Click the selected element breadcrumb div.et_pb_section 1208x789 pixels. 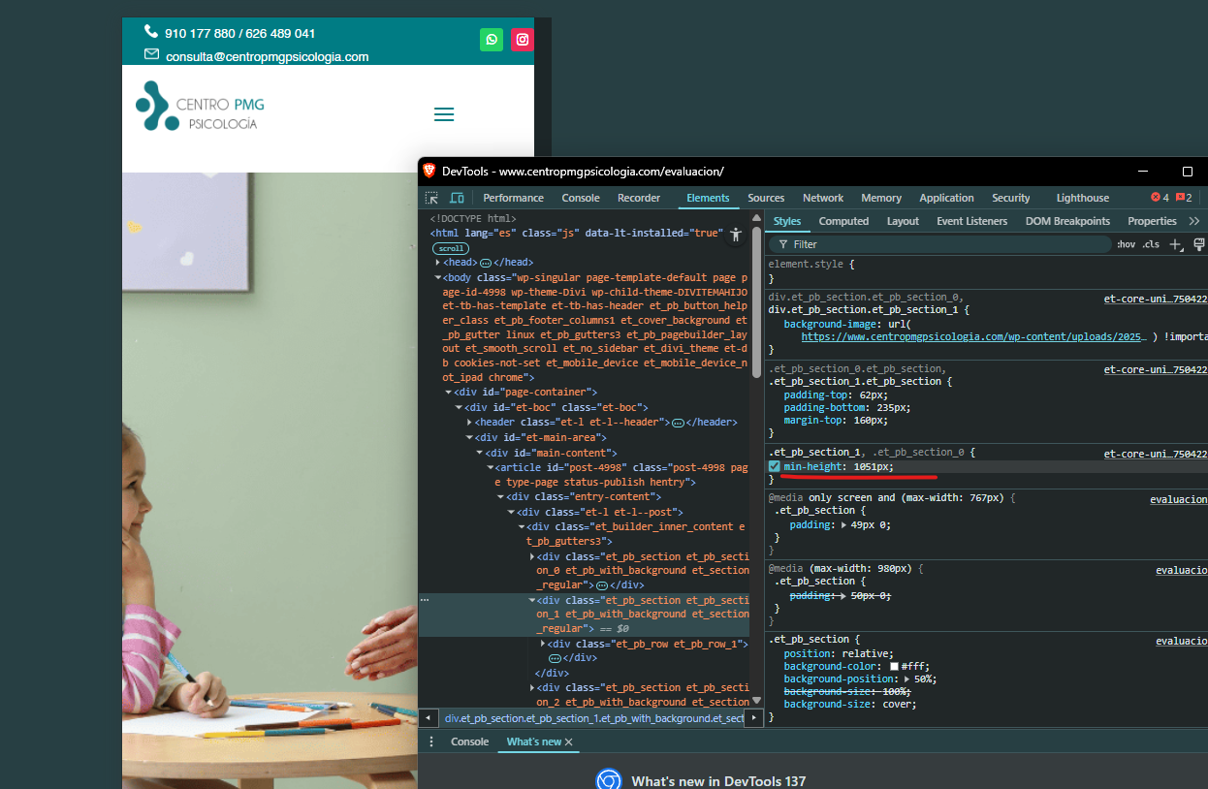594,718
